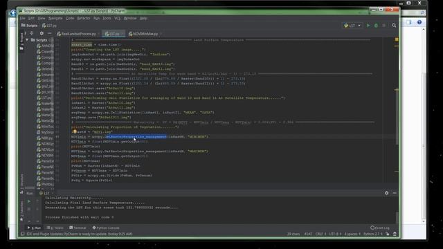Open the Refactor menu
Screen dimensions: 443x249
[x=84, y=19]
